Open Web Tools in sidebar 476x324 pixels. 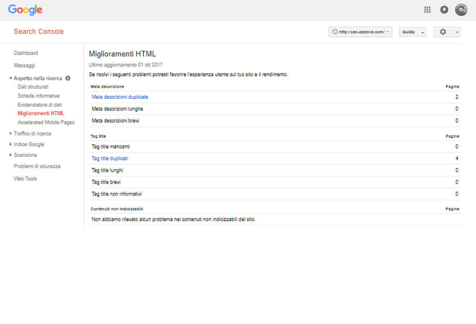click(x=25, y=179)
